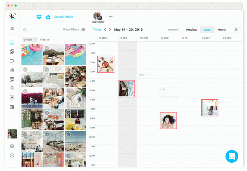The height and width of the screenshot is (171, 247).
Task: Open the hashtag icon in sidebar
Action: [12, 97]
